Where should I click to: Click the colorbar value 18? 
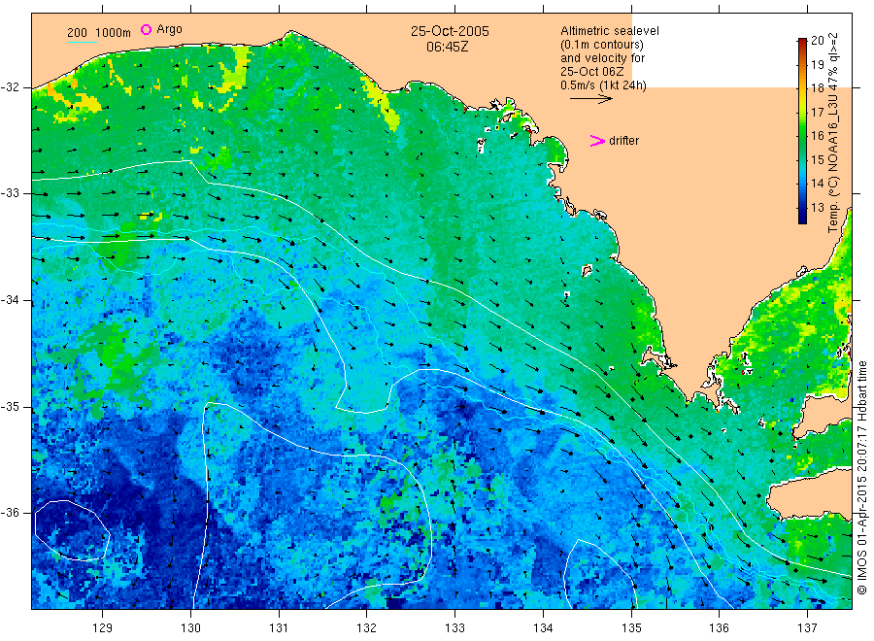[x=817, y=88]
